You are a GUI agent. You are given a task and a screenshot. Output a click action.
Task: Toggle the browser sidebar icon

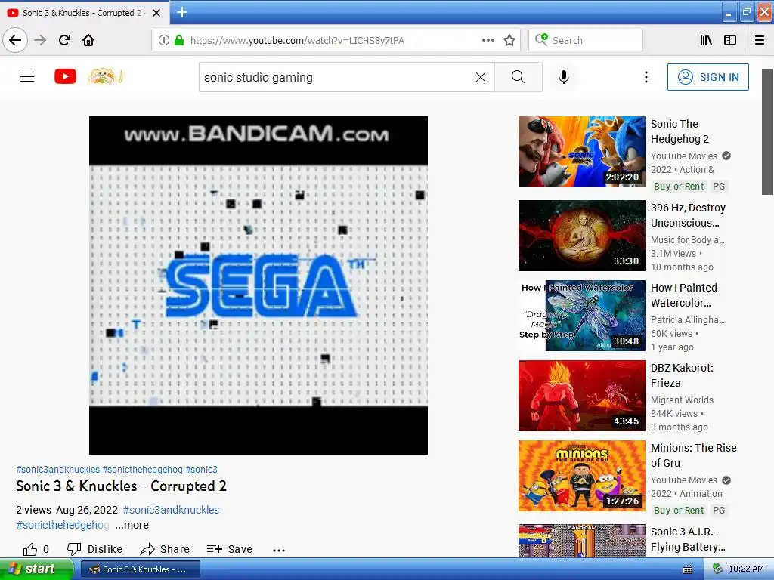pyautogui.click(x=730, y=40)
